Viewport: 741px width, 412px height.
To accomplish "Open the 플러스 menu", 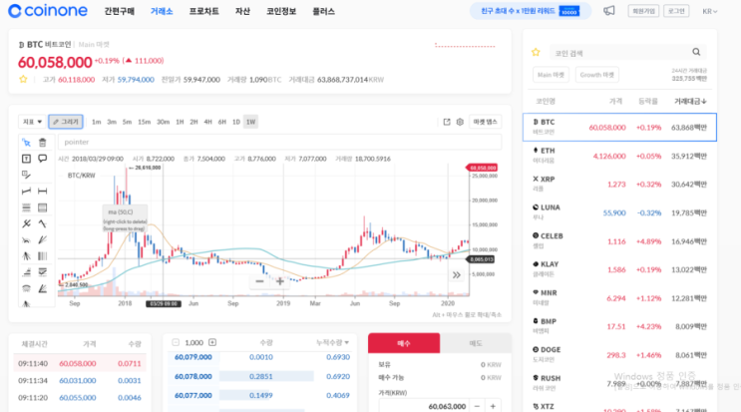I will pos(324,11).
